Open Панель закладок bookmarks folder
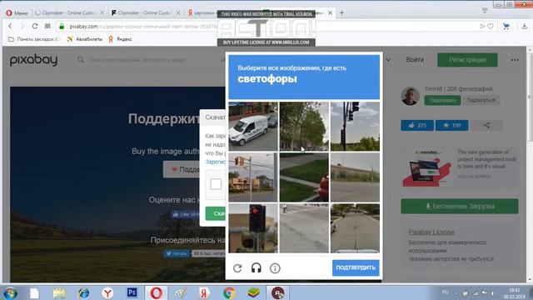The width and height of the screenshot is (533, 300). (34, 39)
